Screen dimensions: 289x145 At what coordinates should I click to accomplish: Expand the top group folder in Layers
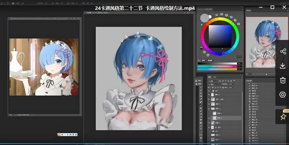(x=211, y=91)
